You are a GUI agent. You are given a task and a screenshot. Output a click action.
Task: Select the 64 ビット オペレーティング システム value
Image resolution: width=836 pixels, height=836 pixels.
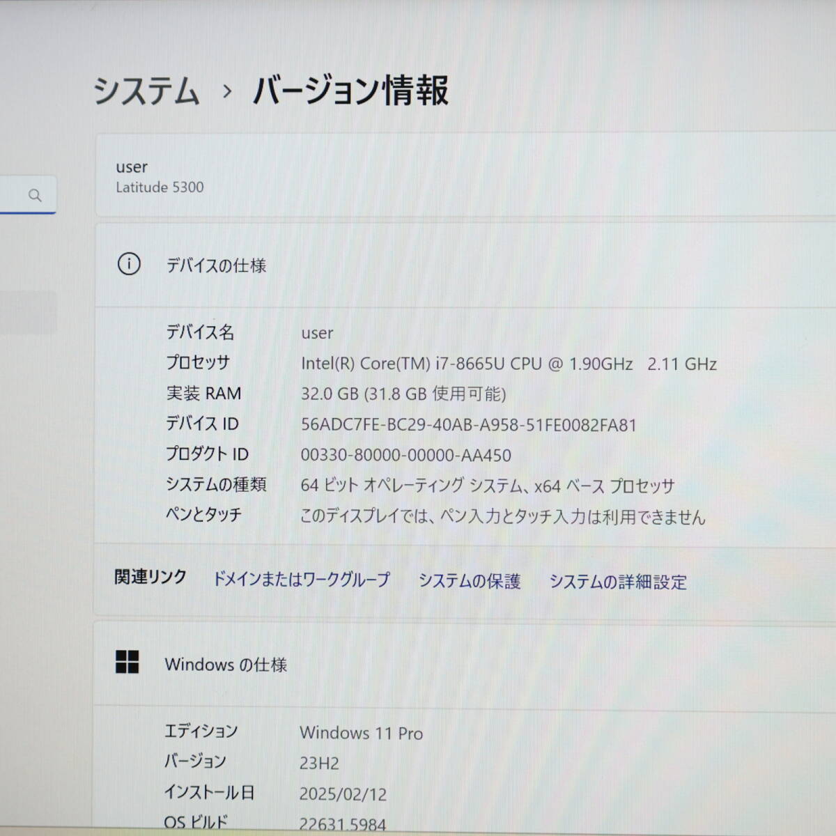[x=488, y=486]
